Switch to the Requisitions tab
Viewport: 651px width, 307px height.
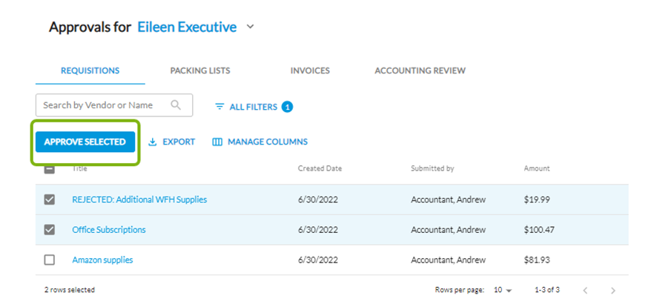pos(90,70)
